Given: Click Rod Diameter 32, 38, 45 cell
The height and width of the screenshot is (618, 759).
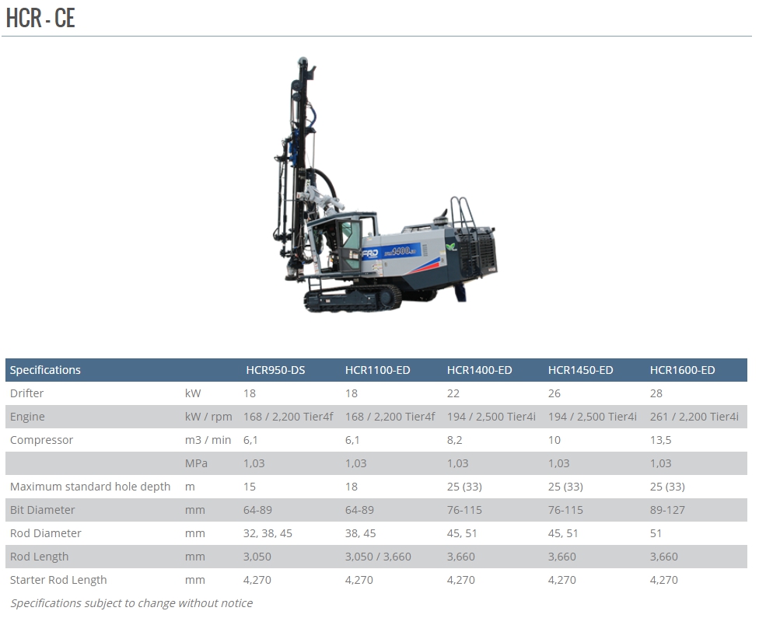Looking at the screenshot, I should coord(268,532).
